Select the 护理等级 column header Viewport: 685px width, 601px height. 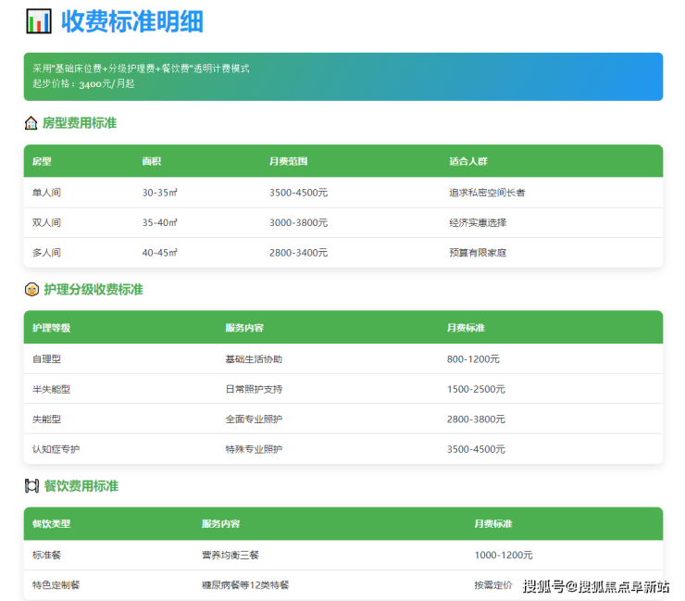[x=51, y=328]
